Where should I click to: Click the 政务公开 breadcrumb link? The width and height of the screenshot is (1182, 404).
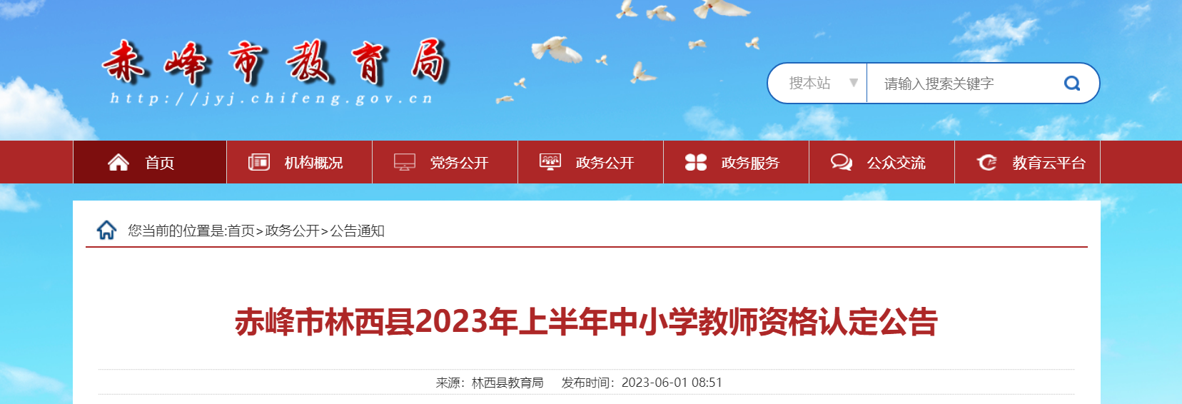(x=292, y=231)
